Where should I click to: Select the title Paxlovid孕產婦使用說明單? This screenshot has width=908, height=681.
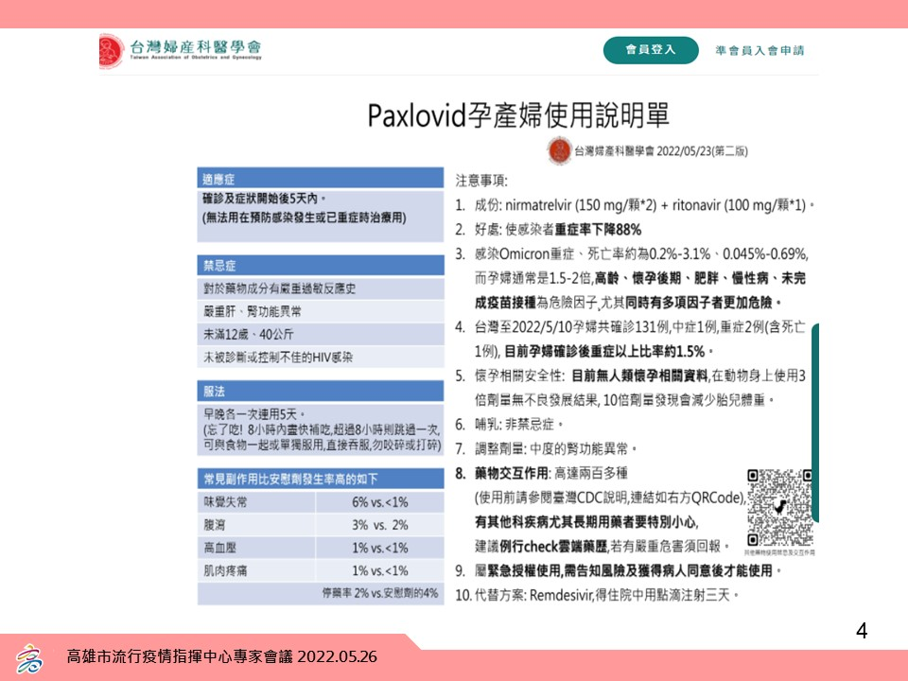click(518, 114)
